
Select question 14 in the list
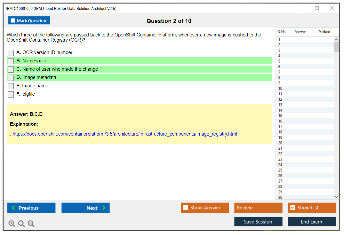click(x=280, y=110)
